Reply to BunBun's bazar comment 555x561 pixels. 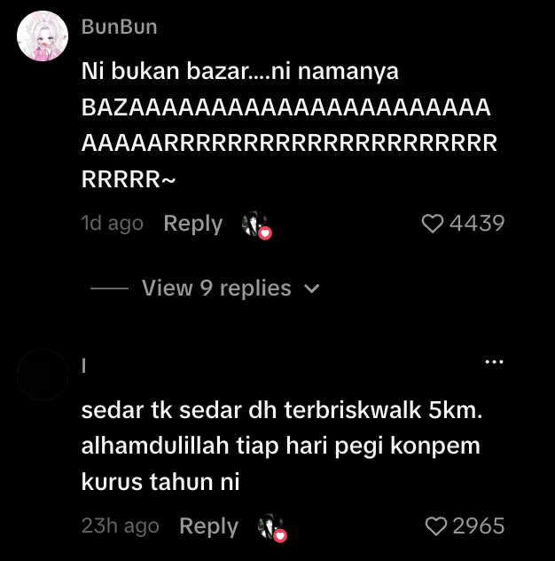[x=193, y=224]
